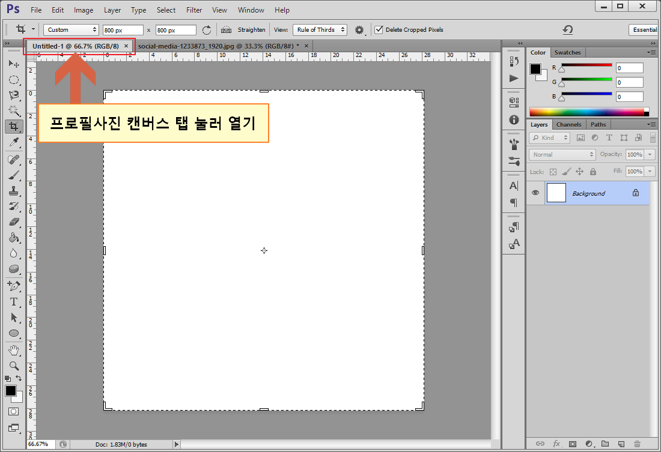Switch to the Swatches tab
This screenshot has width=661, height=452.
(567, 53)
